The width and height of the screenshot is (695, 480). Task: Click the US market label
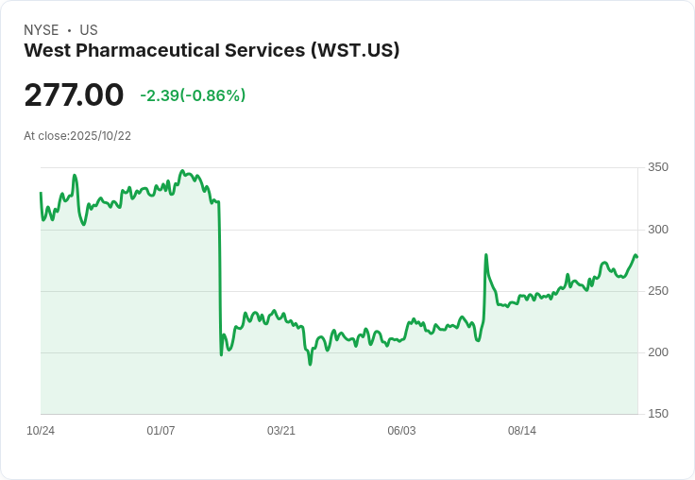pos(89,30)
